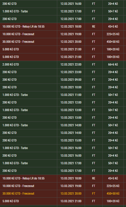Screen dimensions: 126x207
Task: Click the RE type cell on 12.03.2021 row
Action: point(93,27)
